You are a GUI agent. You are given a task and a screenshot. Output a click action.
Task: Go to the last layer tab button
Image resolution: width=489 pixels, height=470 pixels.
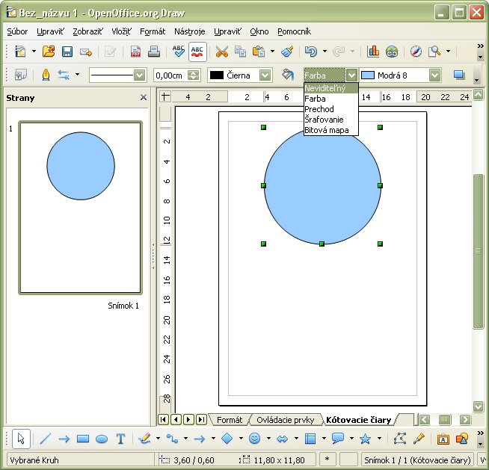[202, 419]
